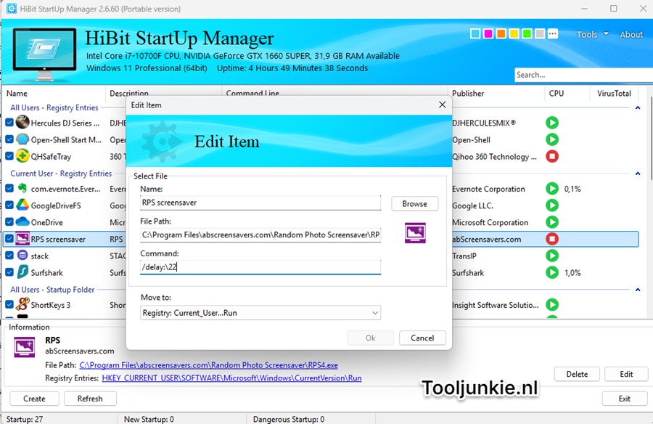Select the magenta theme color swatch
The image size is (653, 424).
[488, 34]
